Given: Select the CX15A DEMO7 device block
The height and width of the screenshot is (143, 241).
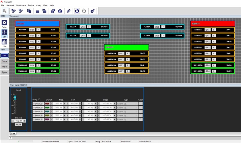Looking at the screenshot, I should point(162,27).
